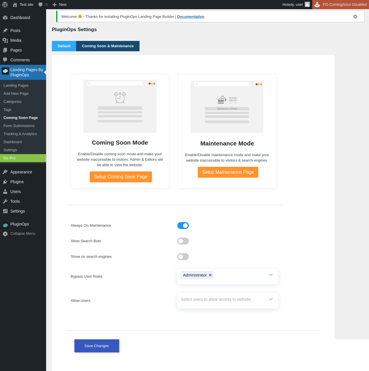The height and width of the screenshot is (371, 369).
Task: Select the Coming Soon & Maintenance tab
Action: pos(108,46)
